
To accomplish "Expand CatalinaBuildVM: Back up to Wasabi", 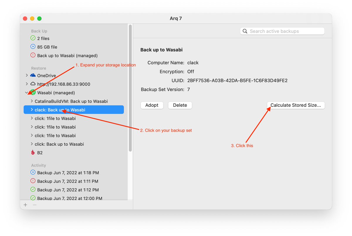I will (x=32, y=101).
